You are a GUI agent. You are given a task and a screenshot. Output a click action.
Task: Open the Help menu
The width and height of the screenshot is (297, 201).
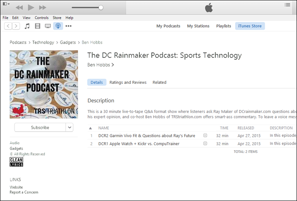tap(70, 18)
